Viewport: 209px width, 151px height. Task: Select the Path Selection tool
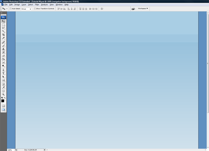point(3,77)
